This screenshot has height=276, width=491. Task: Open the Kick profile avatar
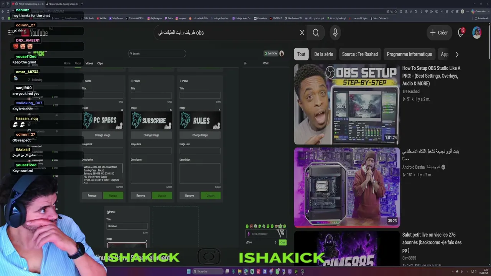[x=282, y=53]
